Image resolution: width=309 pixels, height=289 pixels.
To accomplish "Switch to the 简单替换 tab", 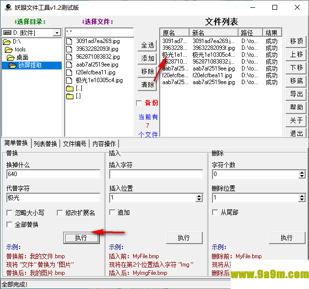I will coord(16,143).
